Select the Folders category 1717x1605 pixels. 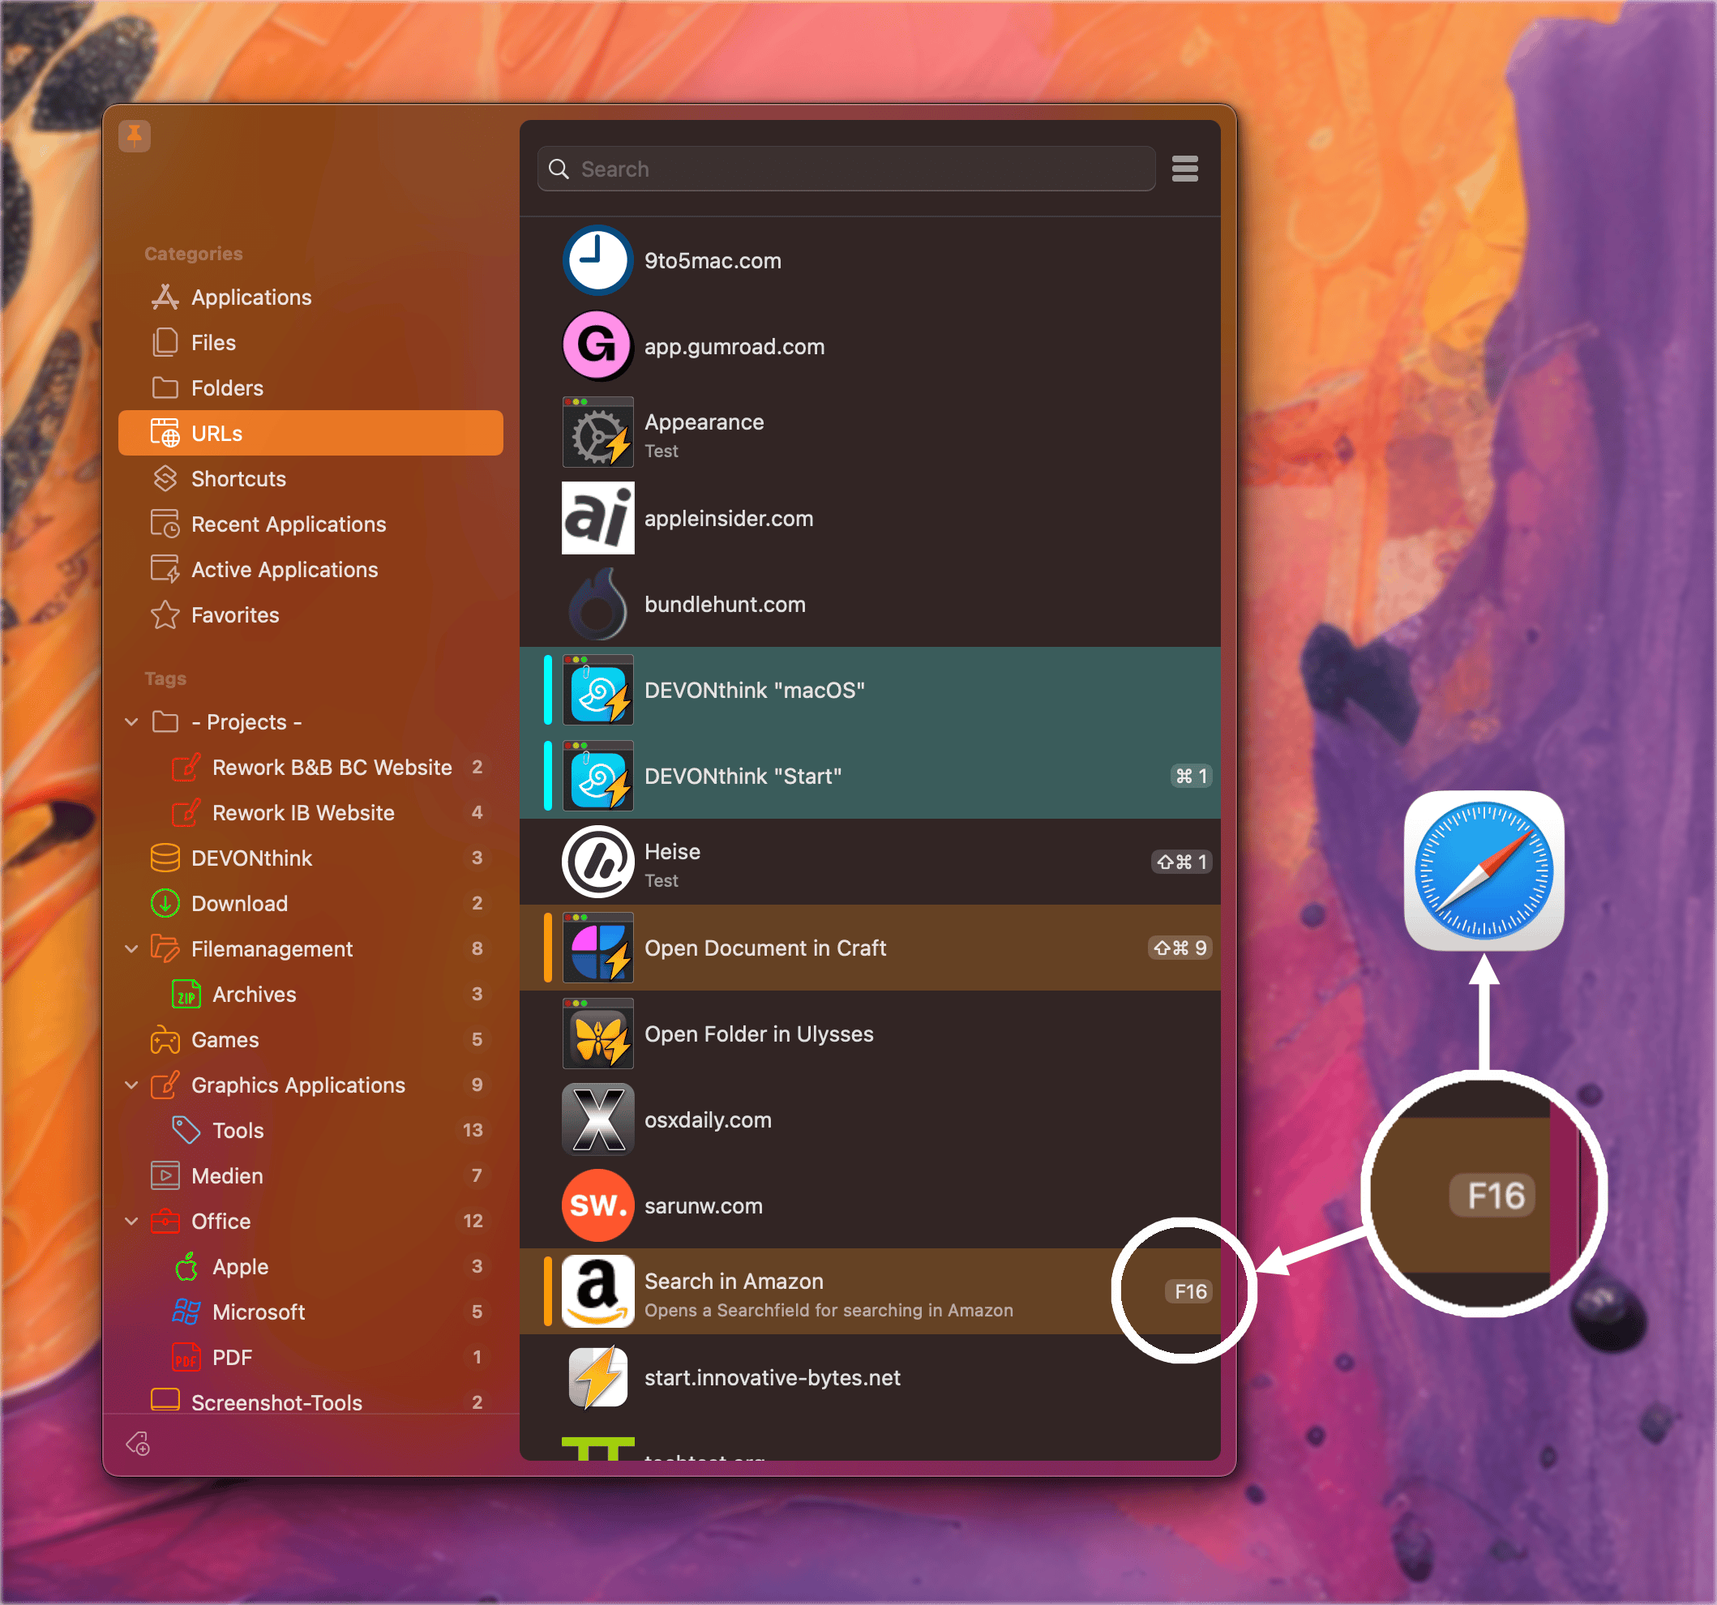pos(310,387)
